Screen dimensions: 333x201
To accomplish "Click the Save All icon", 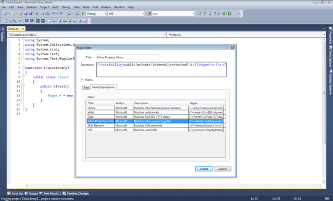I will click(31, 14).
